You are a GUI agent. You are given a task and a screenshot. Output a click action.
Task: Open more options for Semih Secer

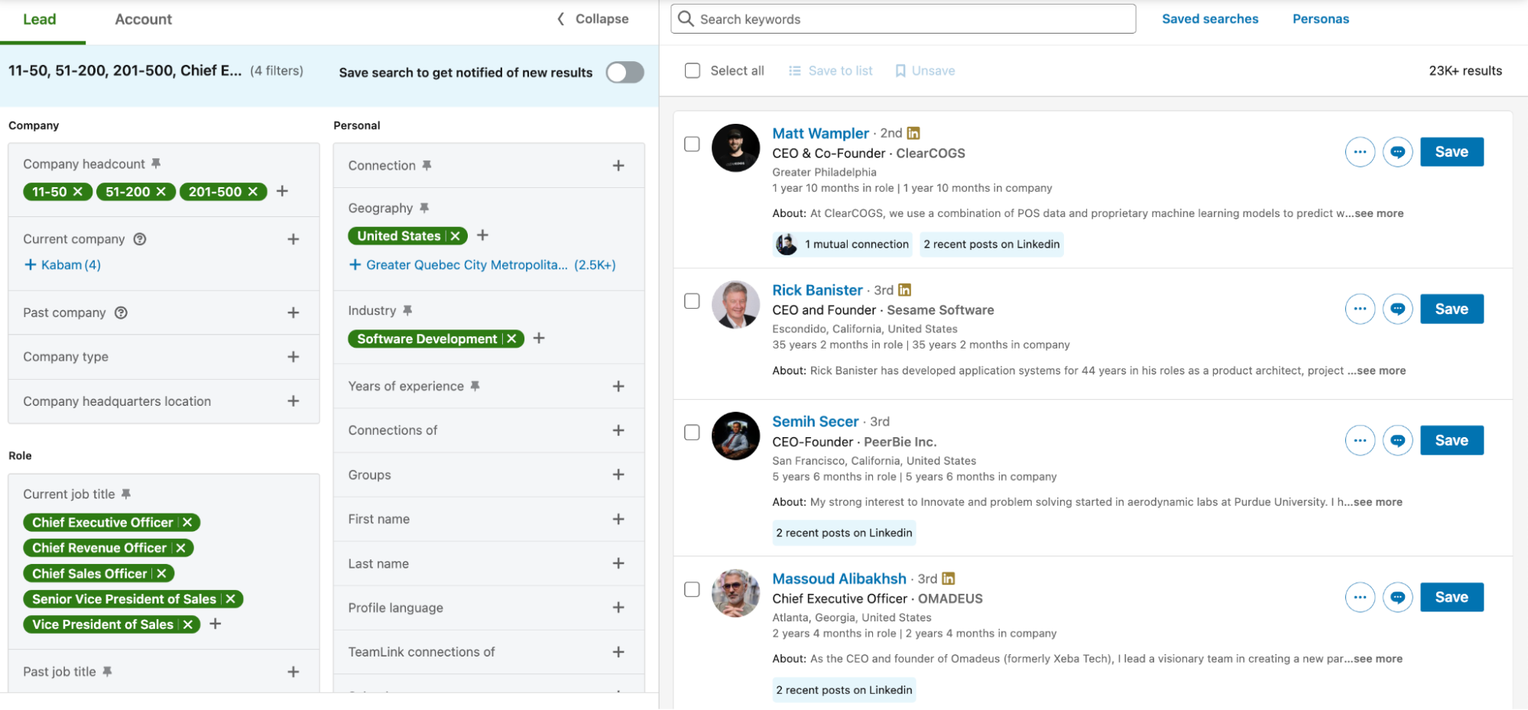(1360, 440)
